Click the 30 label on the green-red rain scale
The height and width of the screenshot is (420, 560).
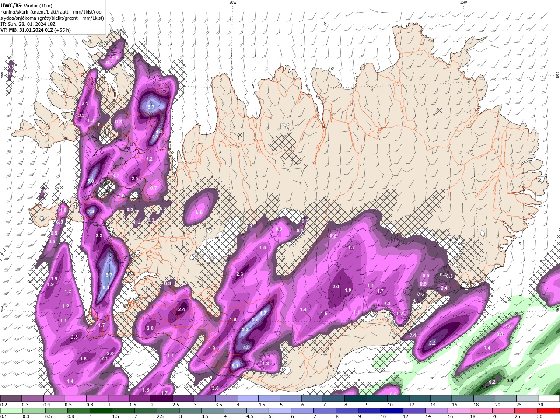pyautogui.click(x=540, y=416)
